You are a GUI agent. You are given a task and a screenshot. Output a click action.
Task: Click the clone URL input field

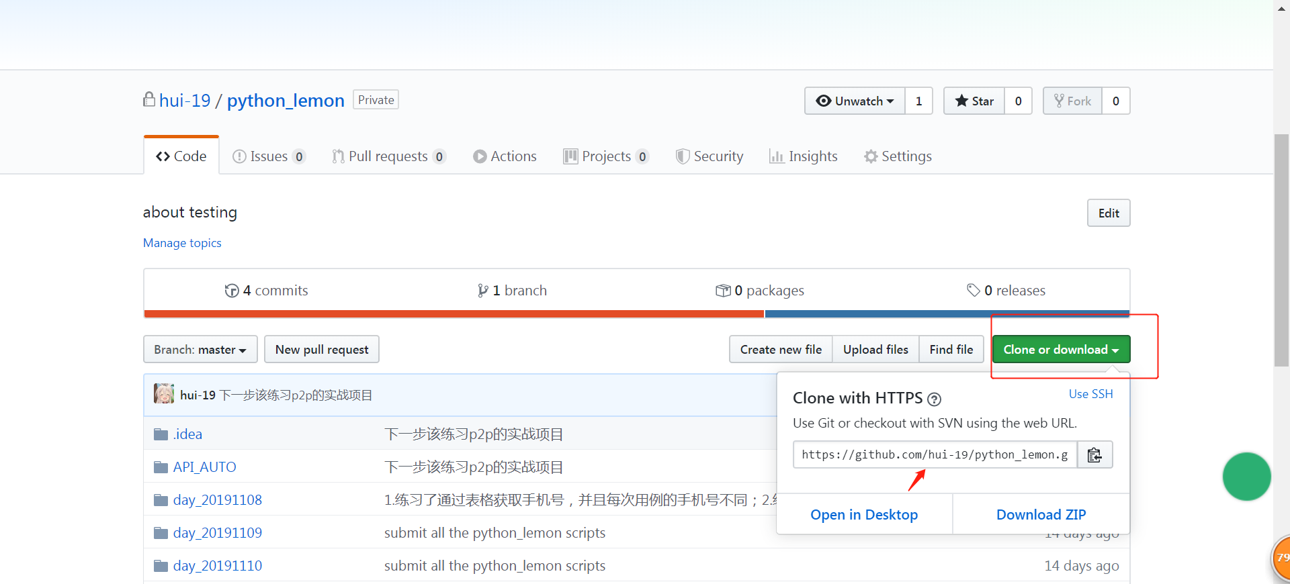(x=935, y=454)
